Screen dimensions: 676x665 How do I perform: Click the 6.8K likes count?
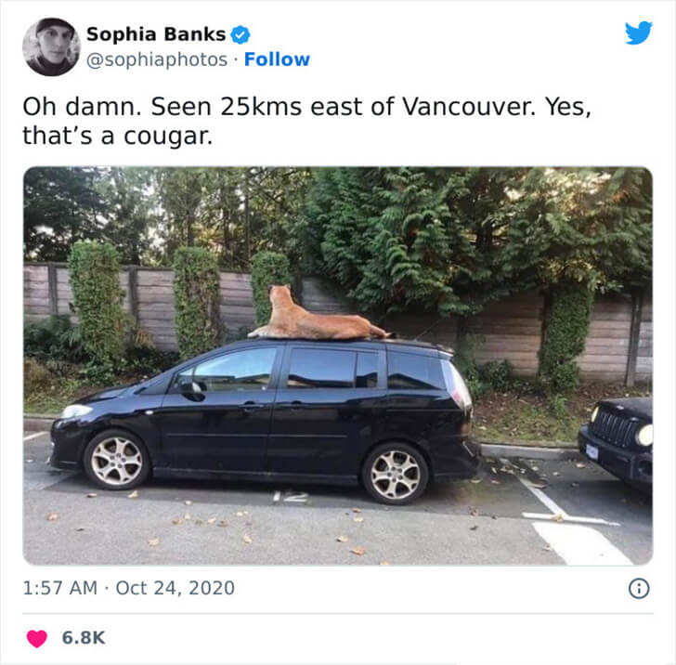(x=84, y=638)
